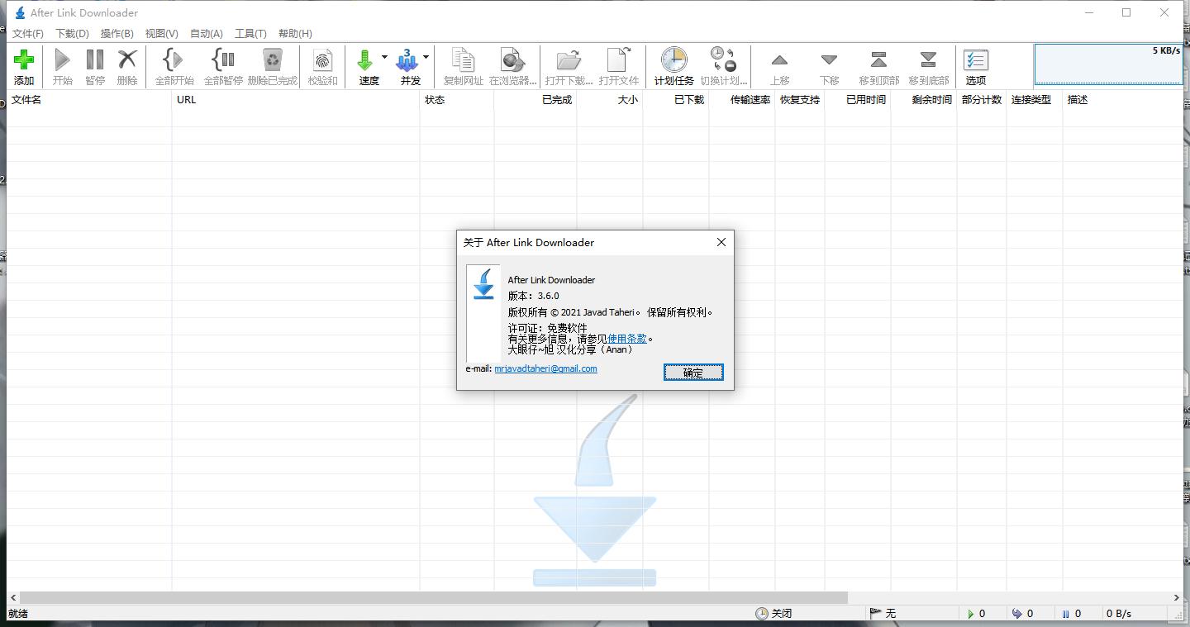Expand the 并发 dropdown arrow
The height and width of the screenshot is (627, 1190).
pyautogui.click(x=426, y=58)
